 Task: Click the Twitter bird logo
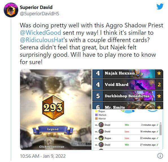tap(160, 6)
